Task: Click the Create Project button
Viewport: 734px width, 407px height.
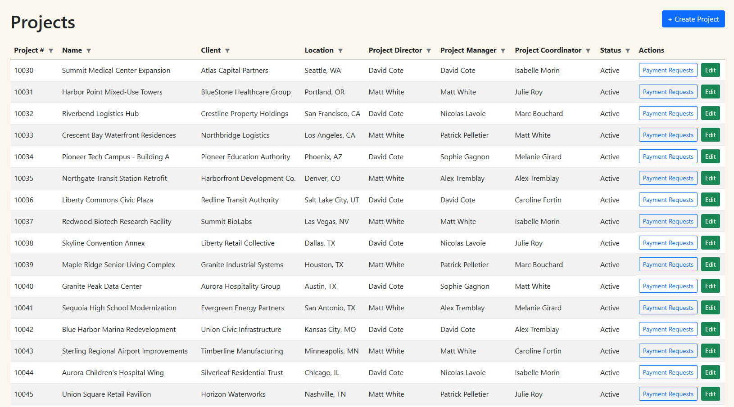Action: click(693, 19)
